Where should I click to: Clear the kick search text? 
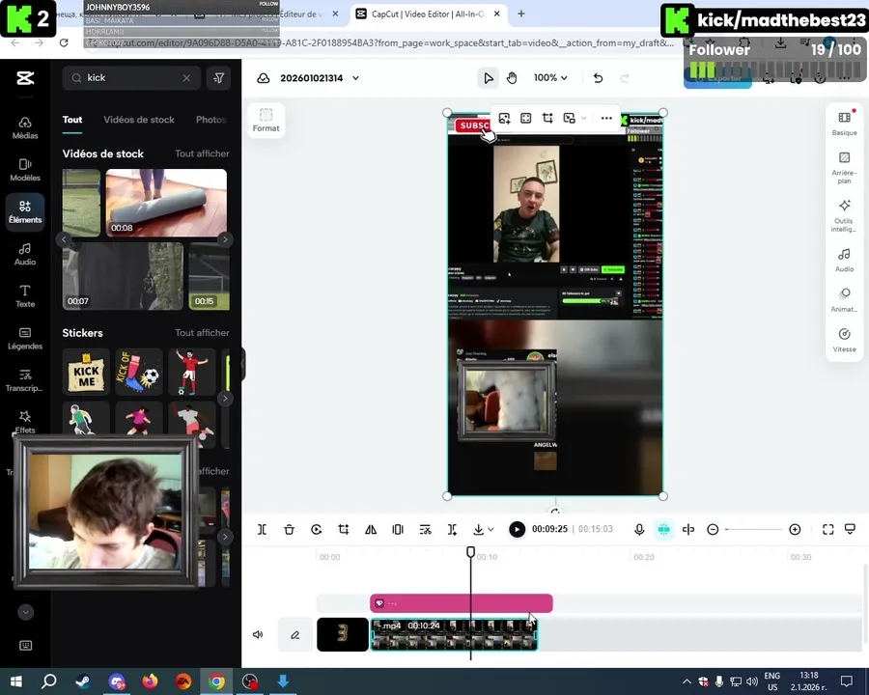pyautogui.click(x=186, y=78)
